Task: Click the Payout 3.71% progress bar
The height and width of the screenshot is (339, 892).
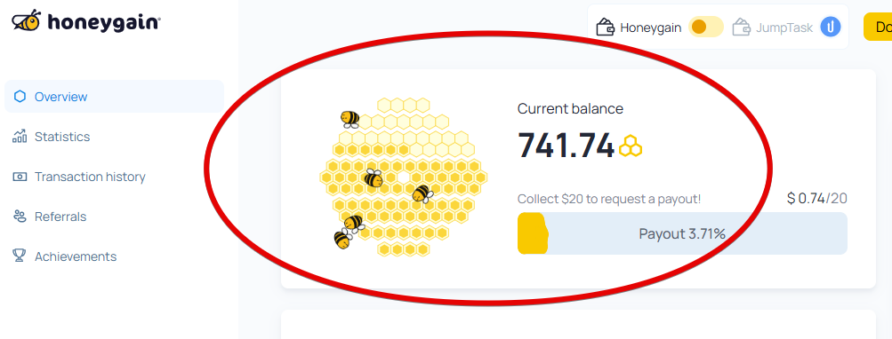Action: (682, 233)
